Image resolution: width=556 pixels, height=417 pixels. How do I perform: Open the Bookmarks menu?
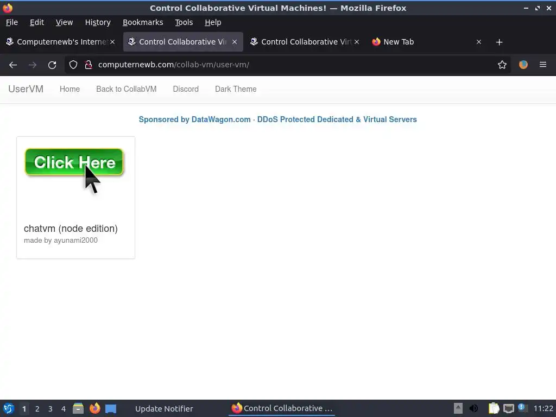click(x=143, y=22)
